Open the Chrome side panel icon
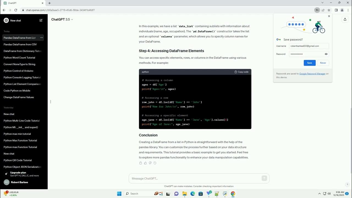Viewport: 352px width, 198px height. click(x=336, y=10)
